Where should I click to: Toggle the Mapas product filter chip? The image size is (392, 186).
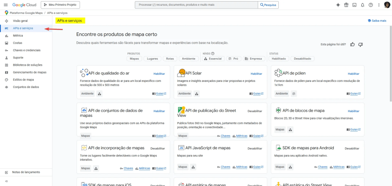(x=134, y=59)
